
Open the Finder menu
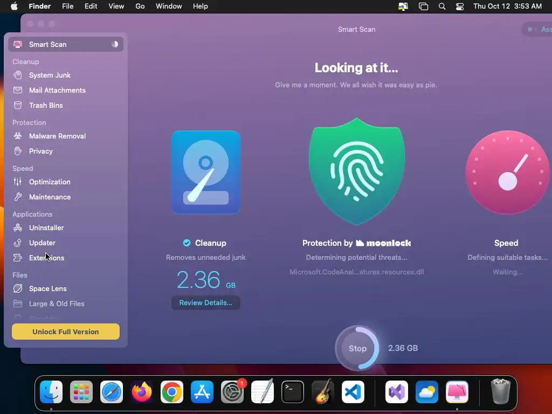click(x=39, y=6)
